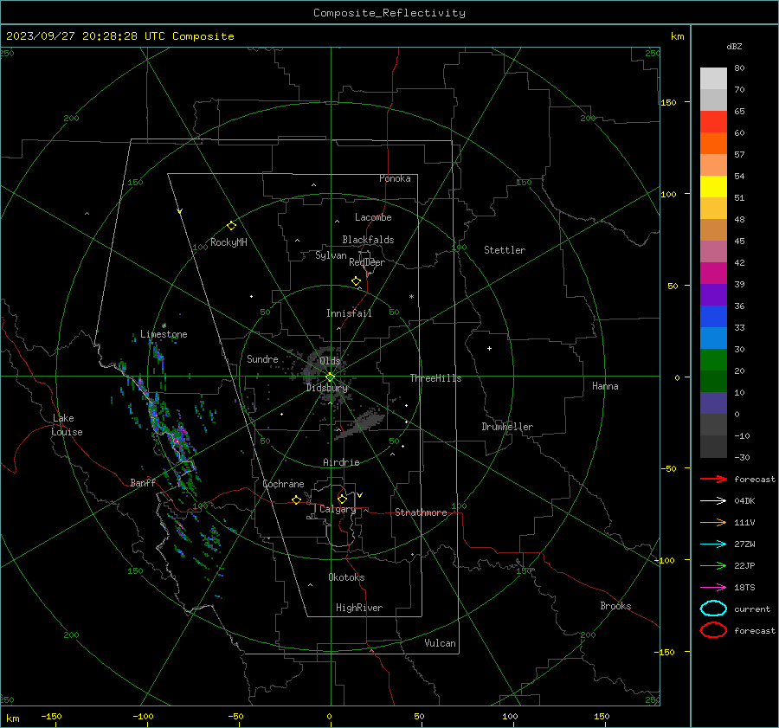The height and width of the screenshot is (728, 779).
Task: Click the red forecast oval in legend
Action: [713, 629]
